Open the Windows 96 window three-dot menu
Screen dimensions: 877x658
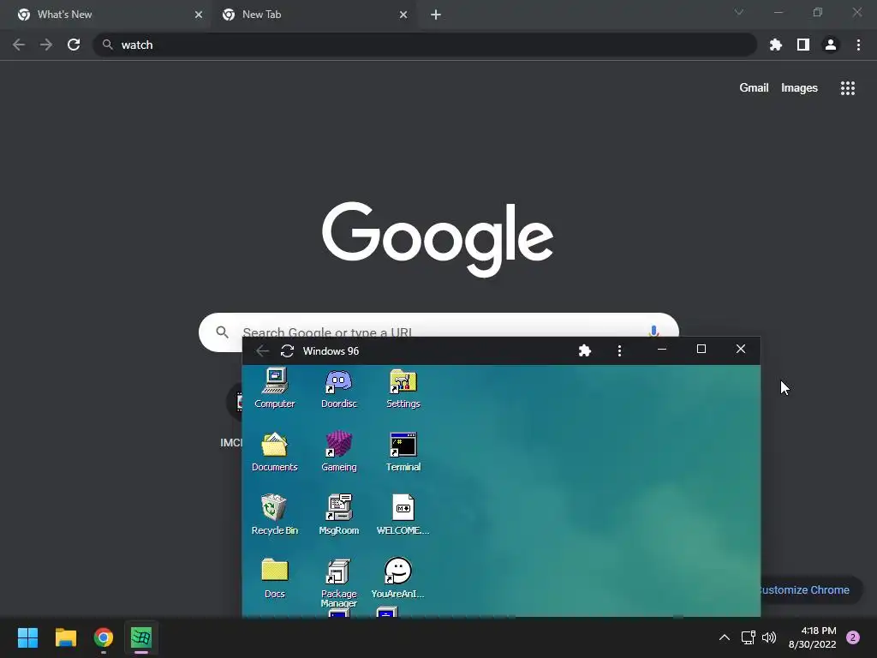click(619, 350)
